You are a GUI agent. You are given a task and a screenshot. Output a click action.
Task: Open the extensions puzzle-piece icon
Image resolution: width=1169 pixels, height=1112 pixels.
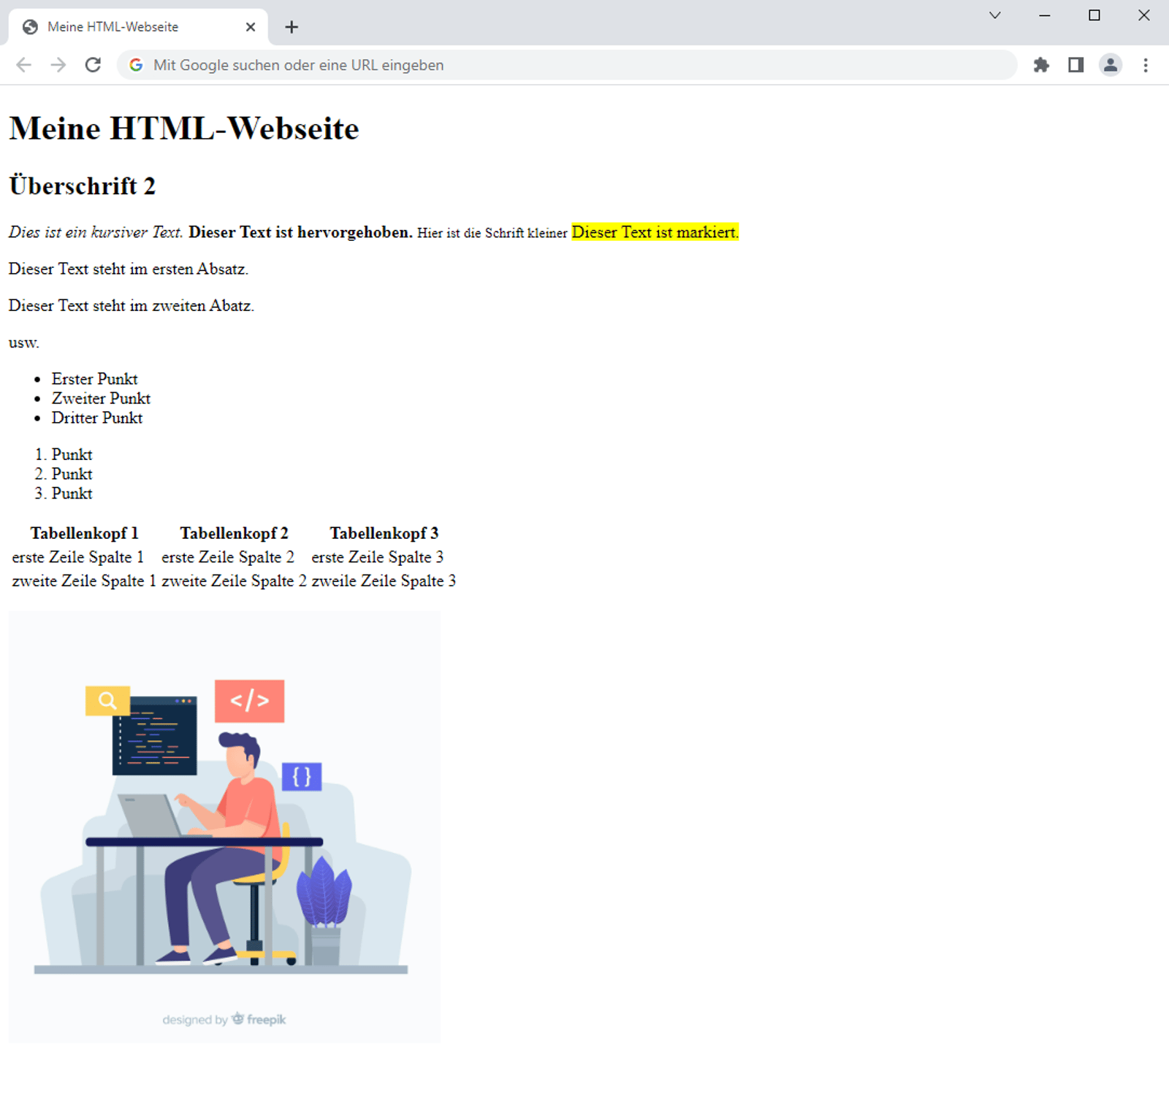coord(1040,65)
